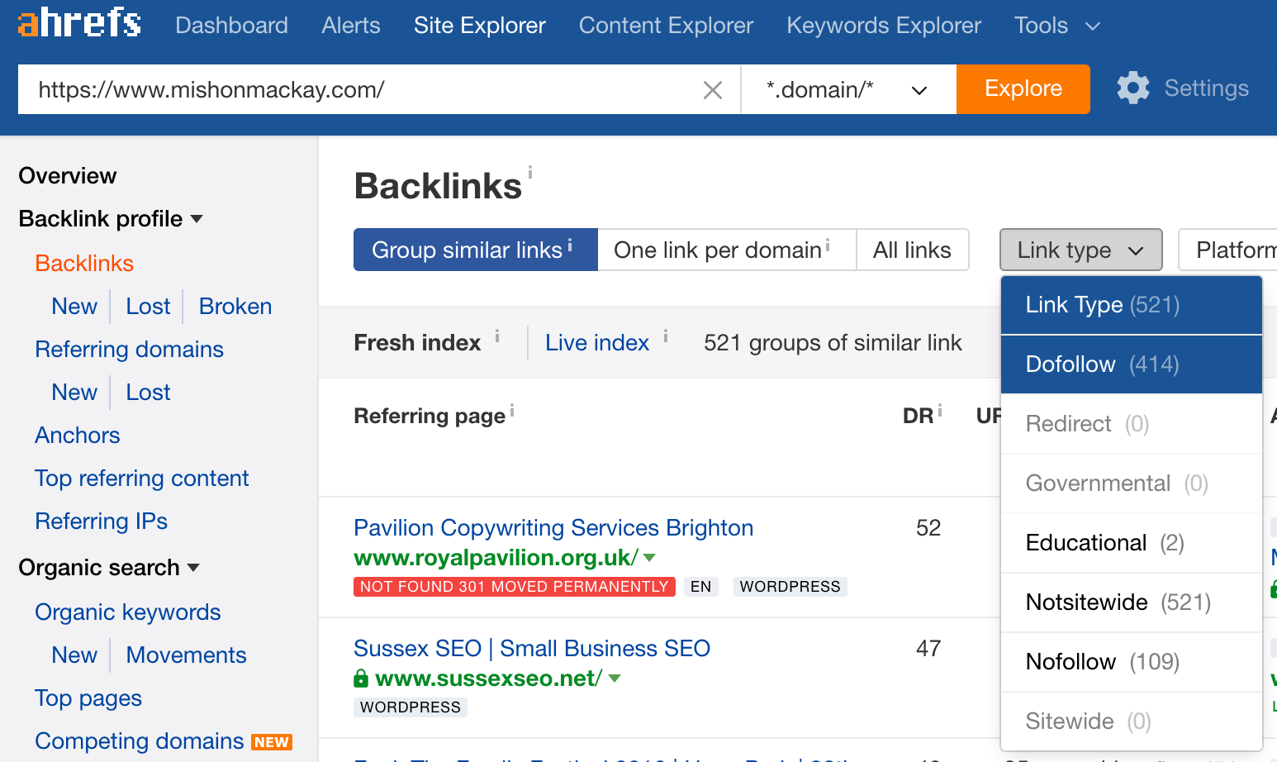1277x762 pixels.
Task: Select Nofollow option in dropdown
Action: pyautogui.click(x=1102, y=662)
